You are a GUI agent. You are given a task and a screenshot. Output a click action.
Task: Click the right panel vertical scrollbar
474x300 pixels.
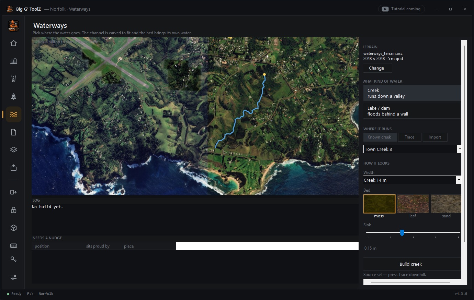[x=464, y=144]
